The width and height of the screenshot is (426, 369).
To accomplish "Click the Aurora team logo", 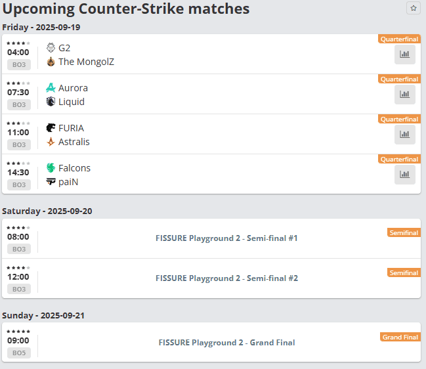I will click(51, 88).
